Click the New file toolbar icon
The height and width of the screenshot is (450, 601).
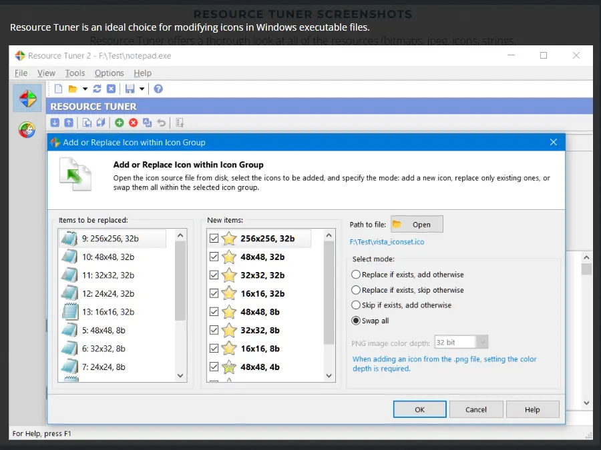(x=58, y=89)
